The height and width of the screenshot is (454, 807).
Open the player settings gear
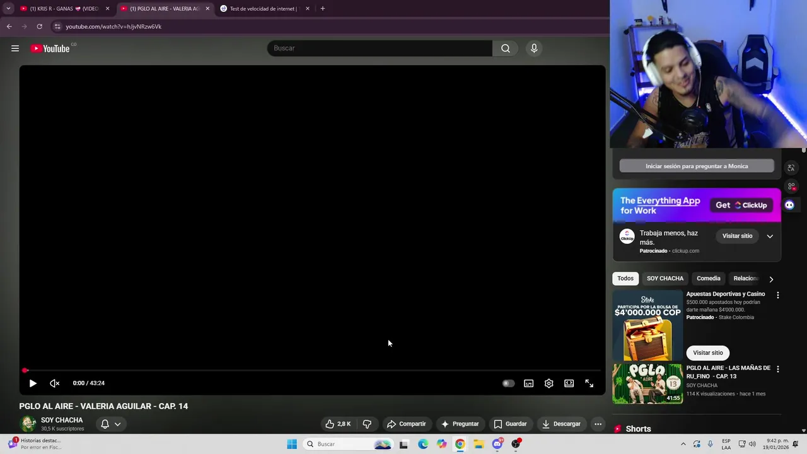549,383
